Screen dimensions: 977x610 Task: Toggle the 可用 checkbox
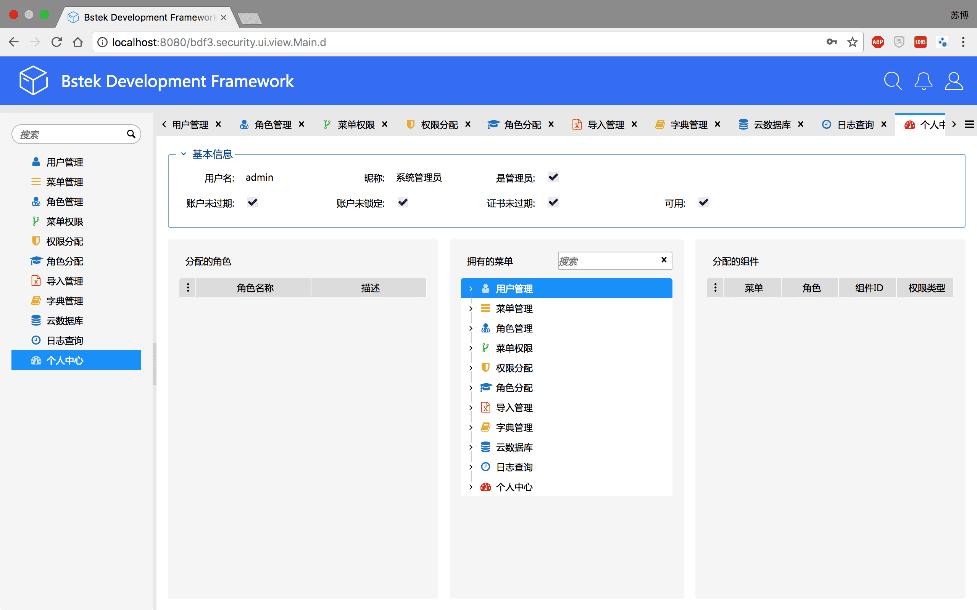[x=703, y=202]
